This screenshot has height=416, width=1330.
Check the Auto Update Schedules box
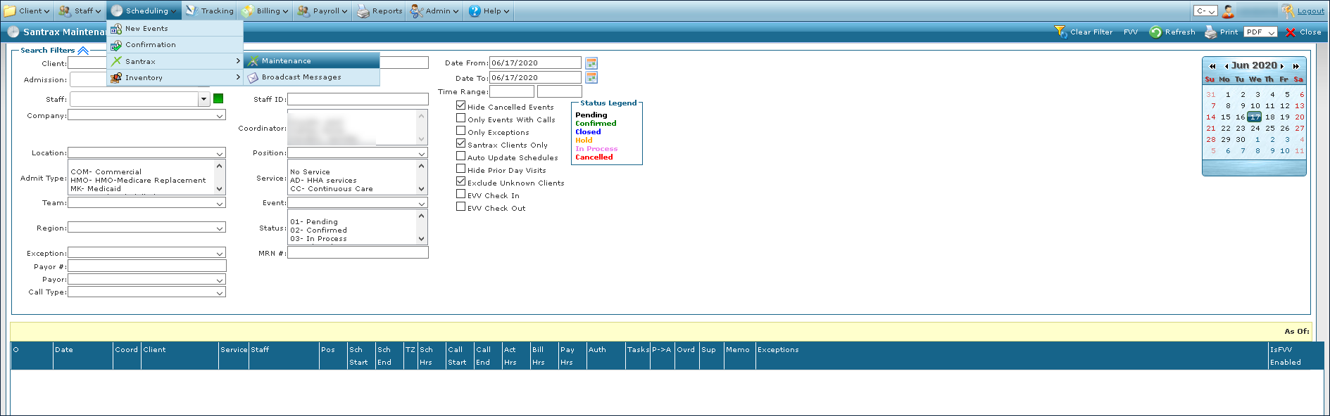coord(461,157)
